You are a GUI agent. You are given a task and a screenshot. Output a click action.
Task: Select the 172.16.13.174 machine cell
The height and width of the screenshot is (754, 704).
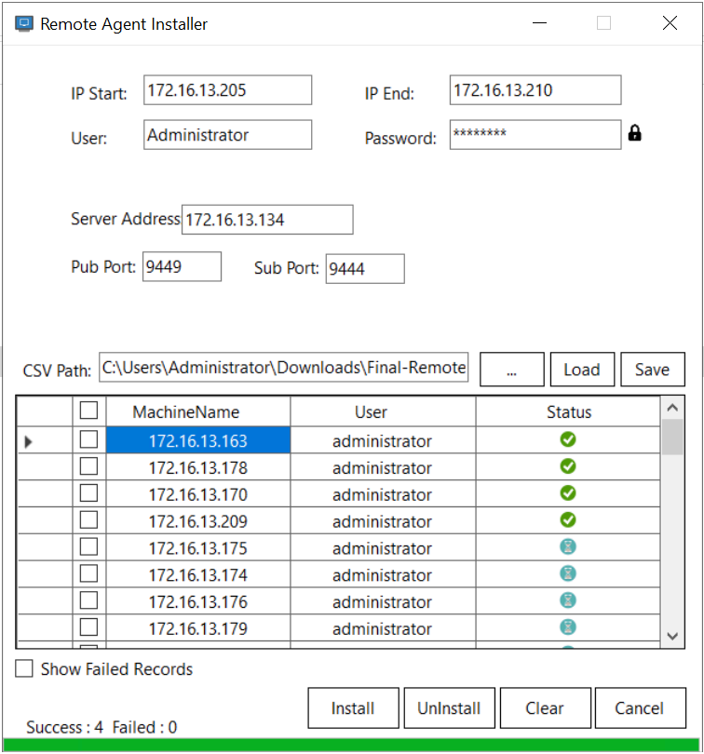[197, 574]
